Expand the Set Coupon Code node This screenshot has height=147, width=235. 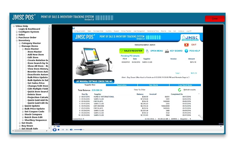pyautogui.click(x=23, y=112)
